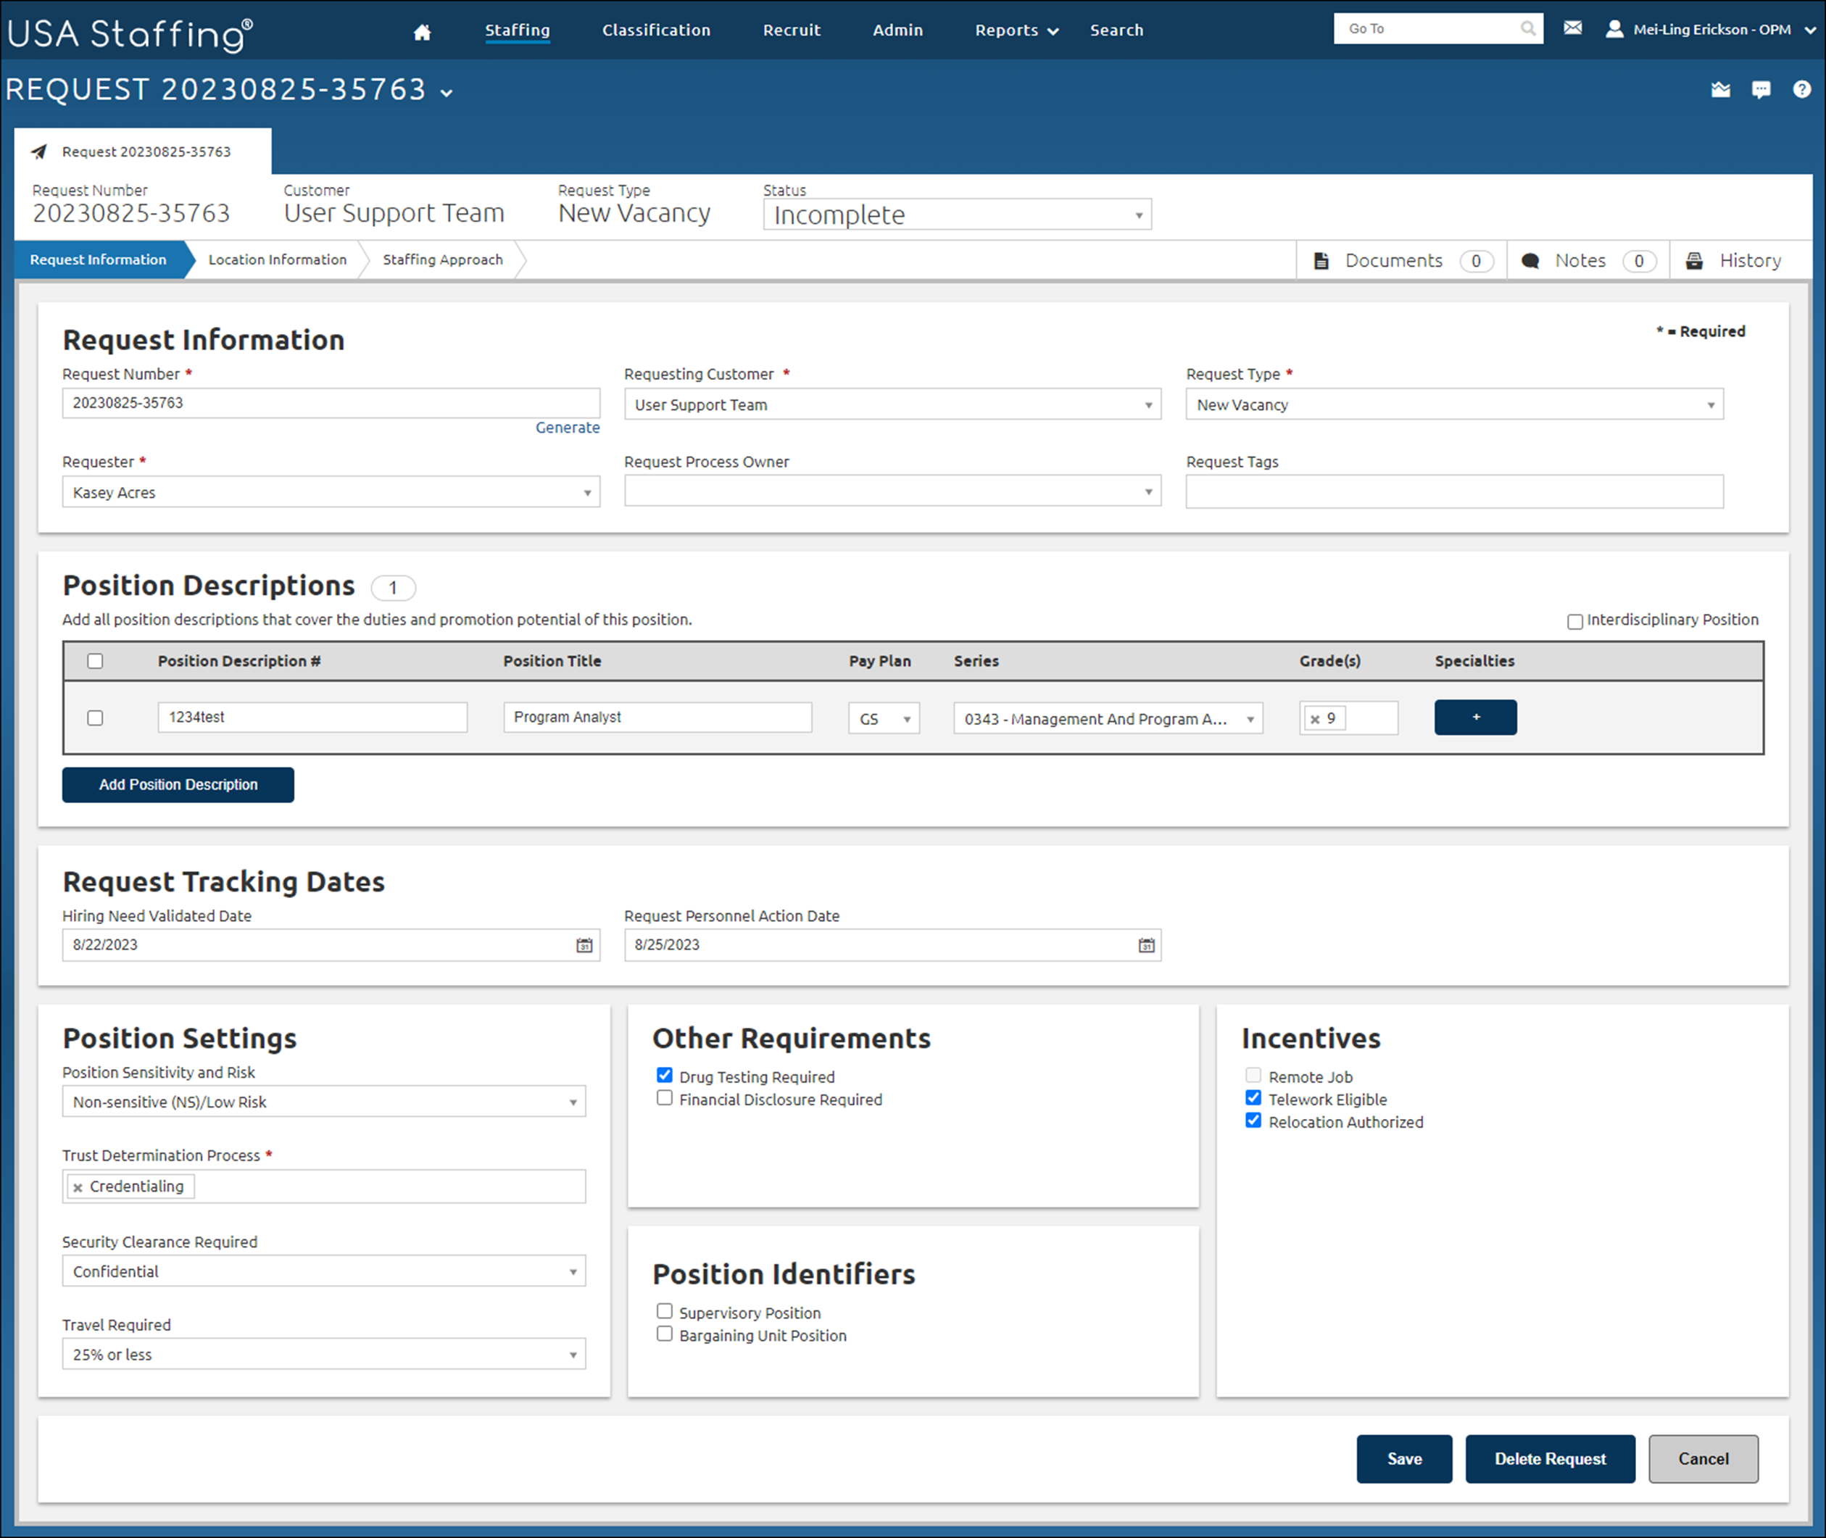This screenshot has height=1538, width=1826.
Task: Open the Admin menu
Action: tap(897, 30)
